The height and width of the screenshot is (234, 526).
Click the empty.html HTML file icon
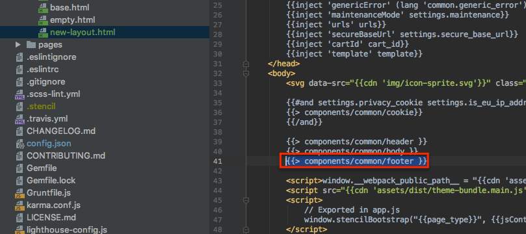pos(43,20)
